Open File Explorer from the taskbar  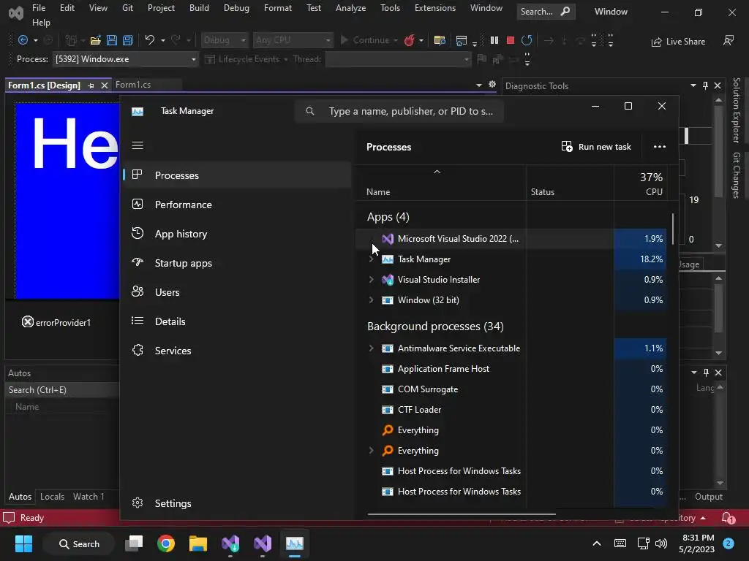tap(197, 543)
